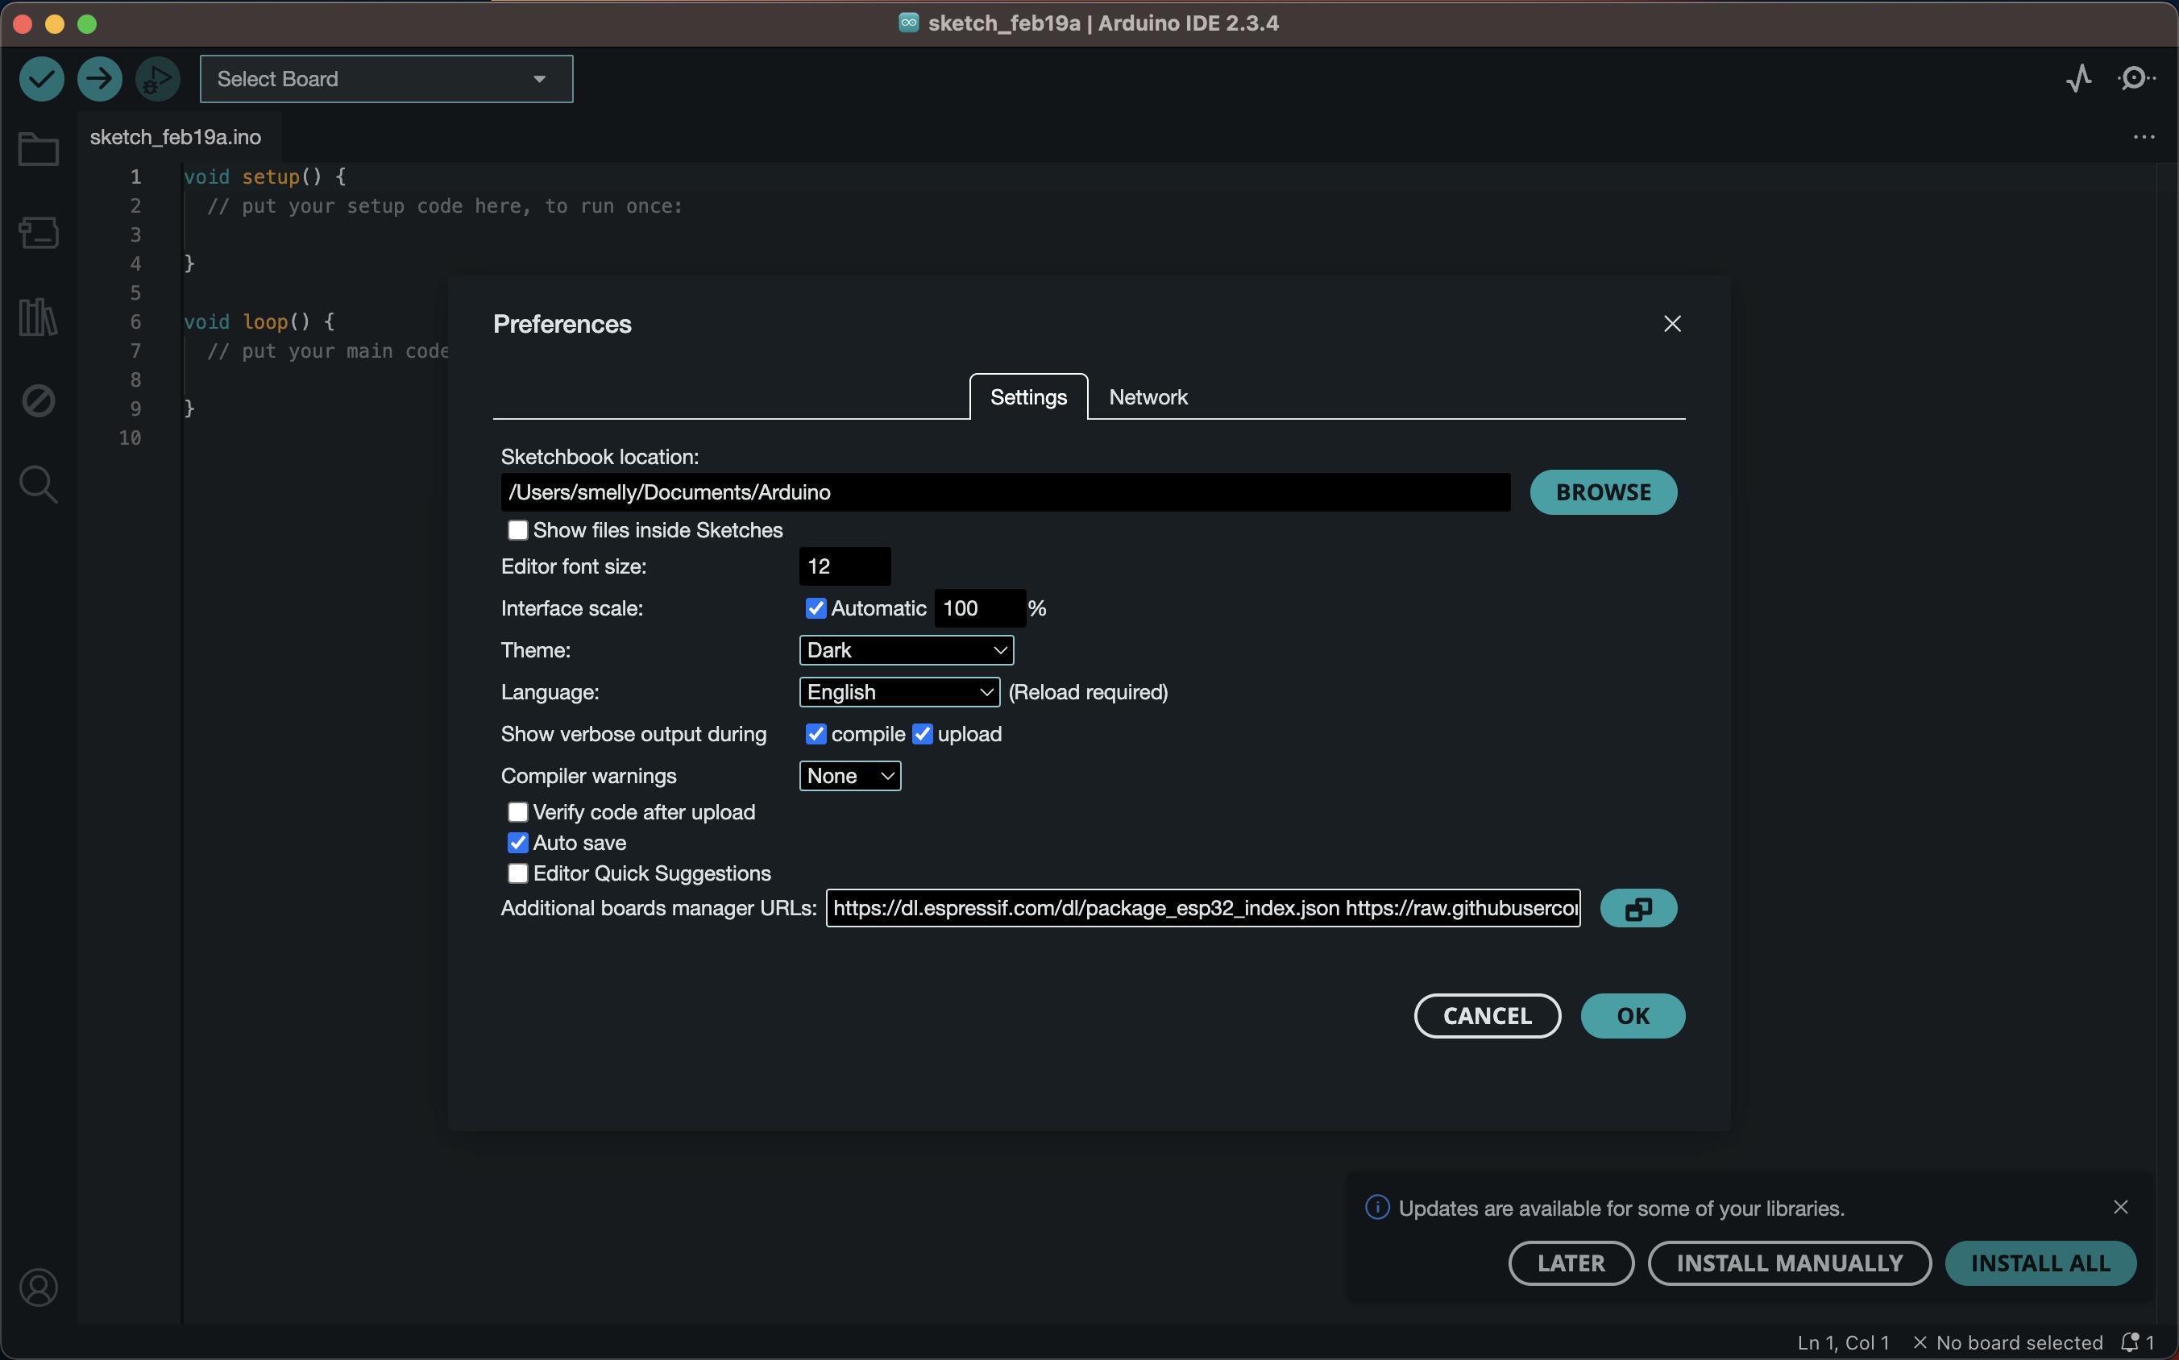Screen dimensions: 2179x1360
Task: Confirm preferences with OK button
Action: click(1633, 1017)
